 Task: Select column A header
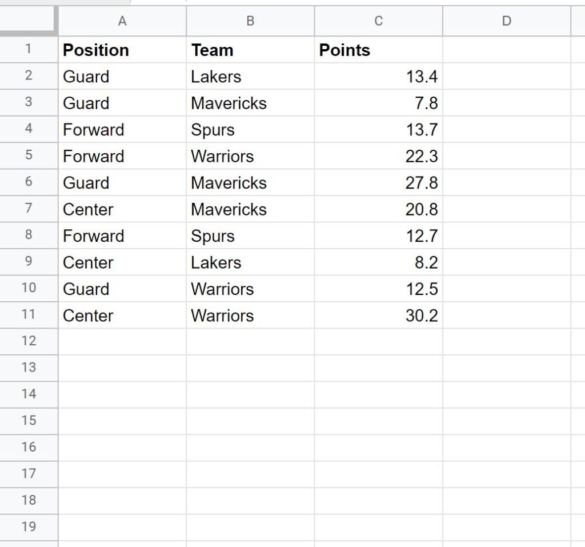(122, 21)
